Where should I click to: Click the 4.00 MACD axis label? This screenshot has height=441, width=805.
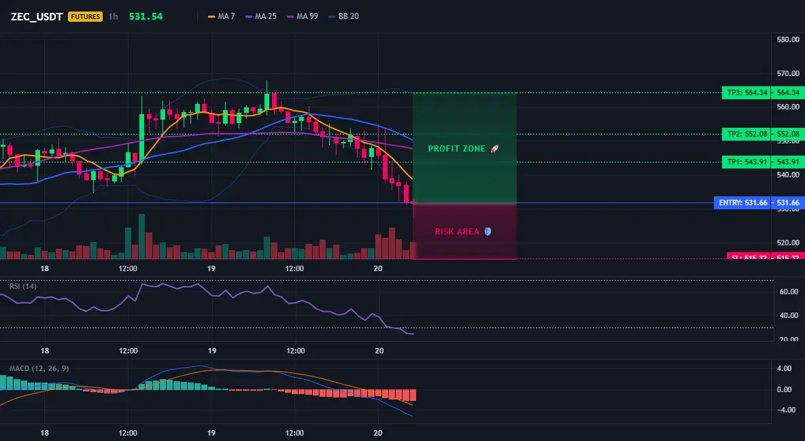click(x=784, y=368)
